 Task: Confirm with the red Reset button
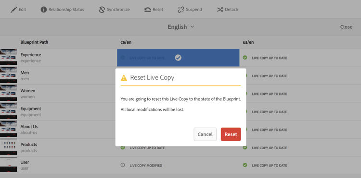[231, 134]
